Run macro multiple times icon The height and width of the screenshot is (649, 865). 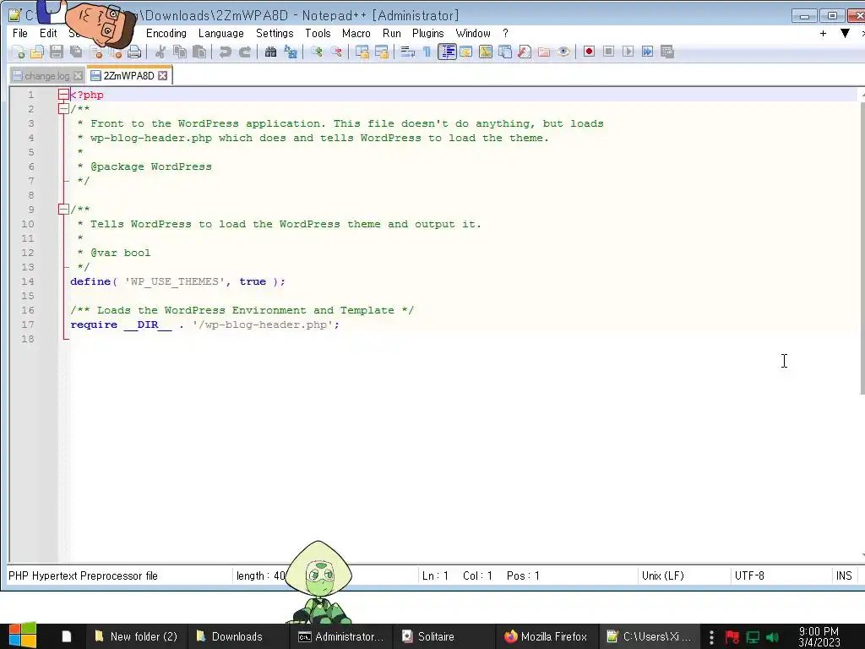click(648, 52)
